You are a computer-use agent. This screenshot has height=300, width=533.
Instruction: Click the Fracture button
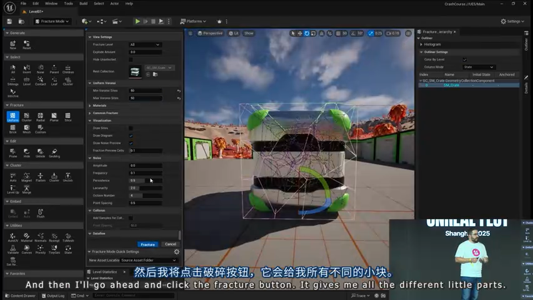(x=148, y=244)
